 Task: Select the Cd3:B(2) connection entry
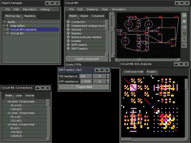pyautogui.click(x=24, y=132)
